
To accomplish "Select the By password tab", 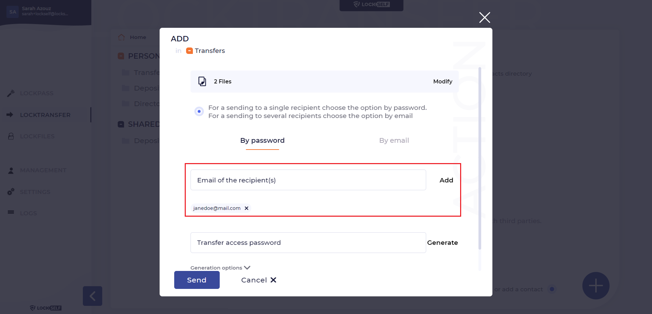I will [262, 140].
